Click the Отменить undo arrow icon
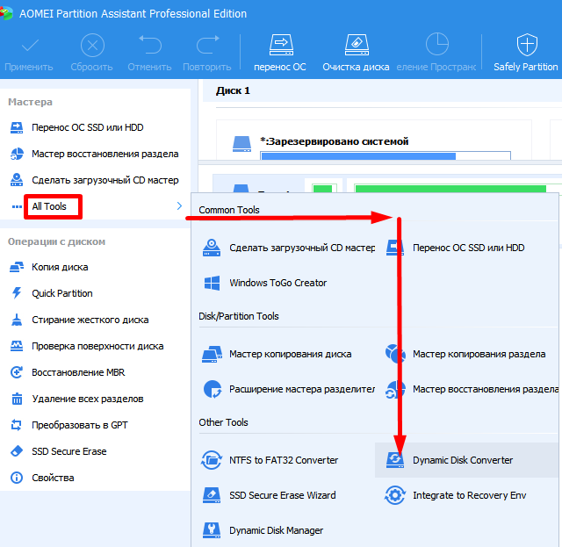Screen dimensions: 562x547 click(x=150, y=45)
